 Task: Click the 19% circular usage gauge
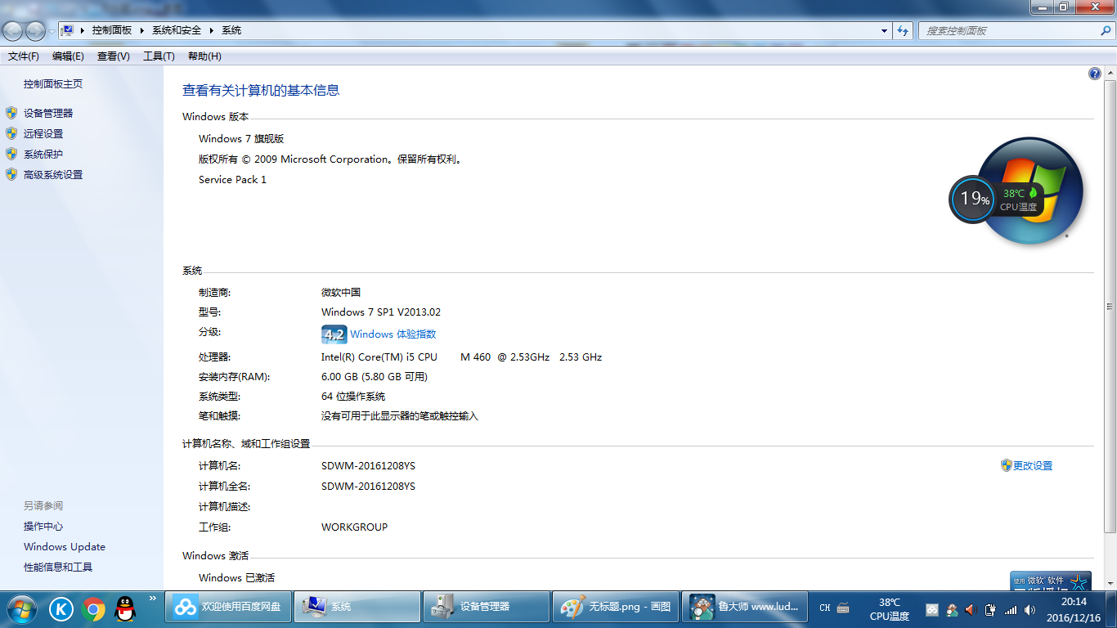tap(973, 199)
